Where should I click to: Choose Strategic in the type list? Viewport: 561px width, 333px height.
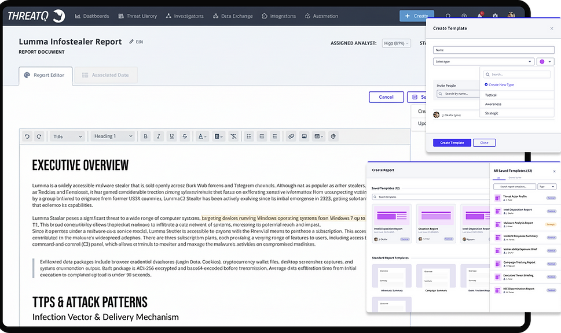click(516, 113)
